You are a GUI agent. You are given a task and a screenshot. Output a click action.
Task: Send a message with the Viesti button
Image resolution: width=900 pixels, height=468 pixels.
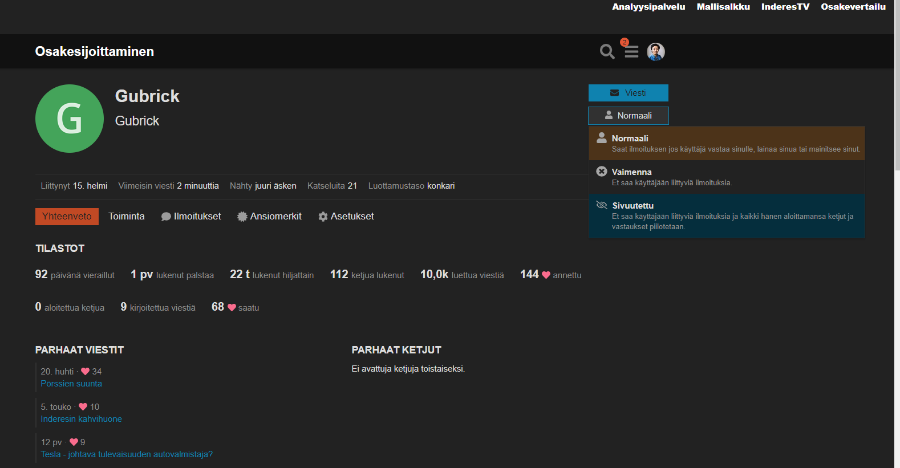click(x=628, y=93)
